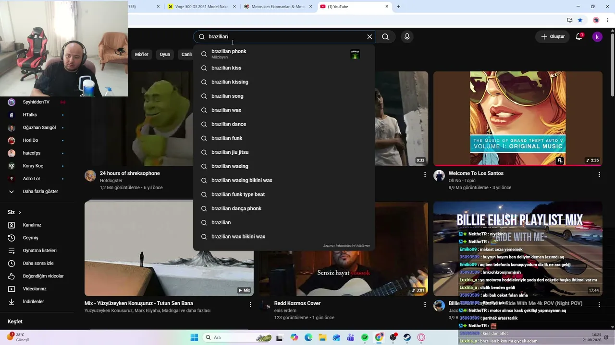Play the Welcome To Los Santos thumbnail
This screenshot has width=615, height=345.
pos(518,119)
